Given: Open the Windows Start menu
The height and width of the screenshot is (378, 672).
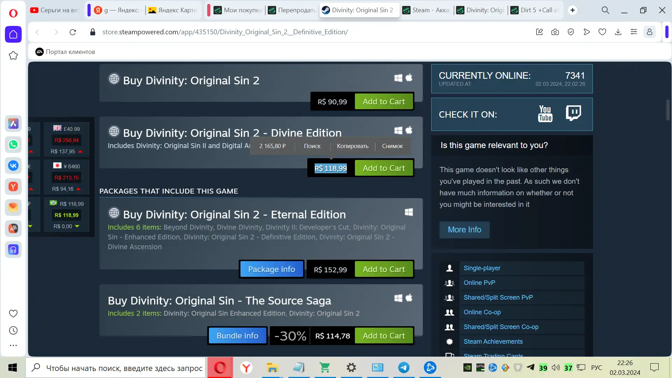Looking at the screenshot, I should tap(13, 368).
